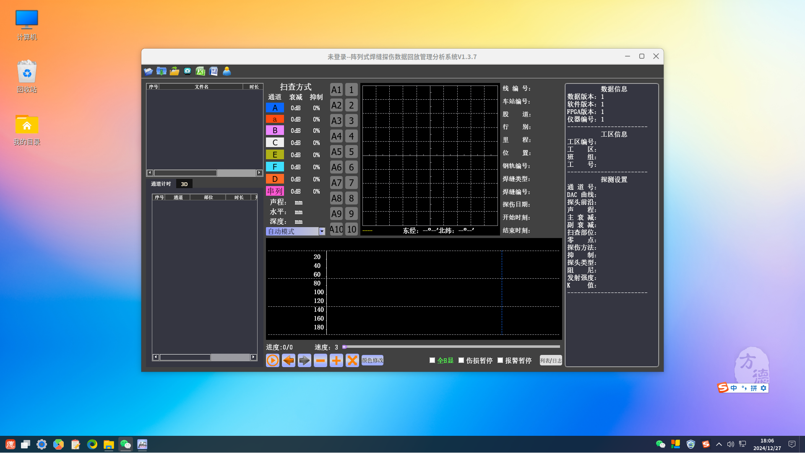Screen dimensions: 805x453
Task: Click file list scroll left arrow
Action: (150, 173)
